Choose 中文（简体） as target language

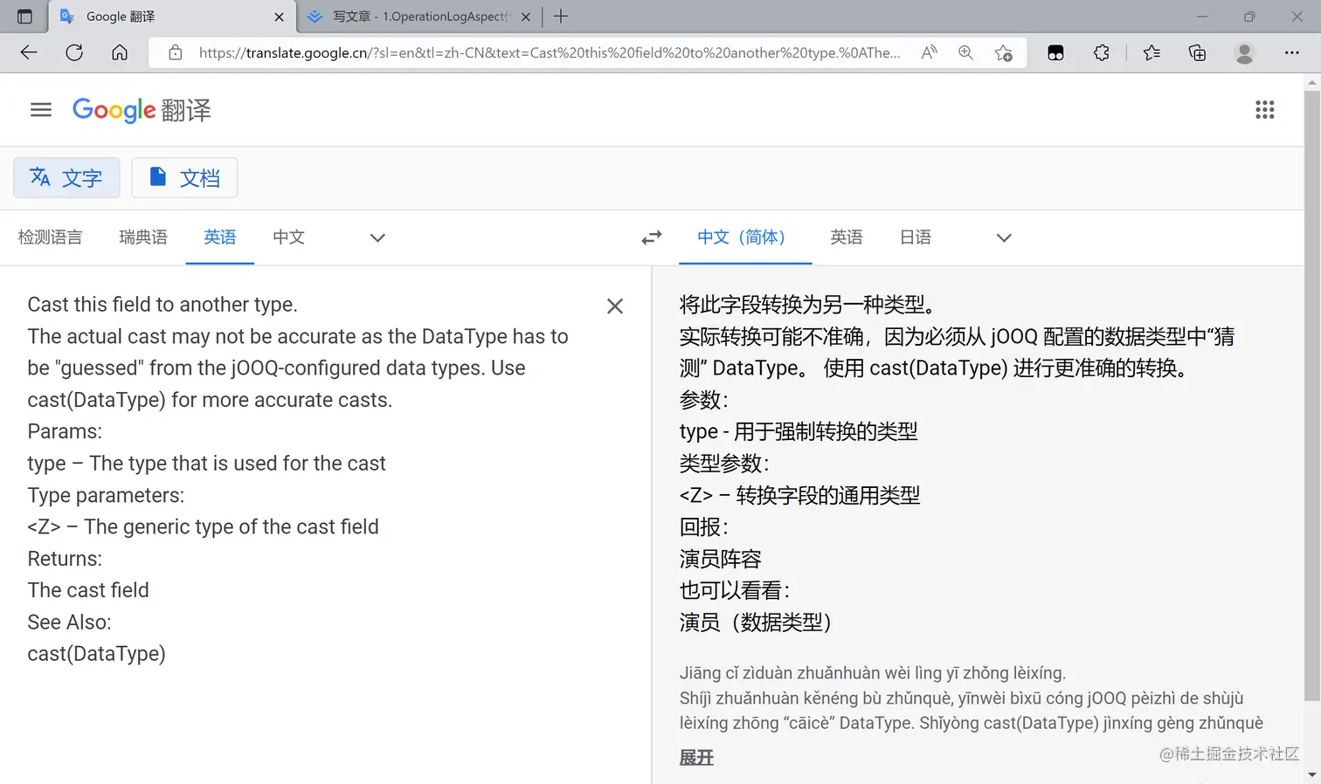(x=745, y=237)
